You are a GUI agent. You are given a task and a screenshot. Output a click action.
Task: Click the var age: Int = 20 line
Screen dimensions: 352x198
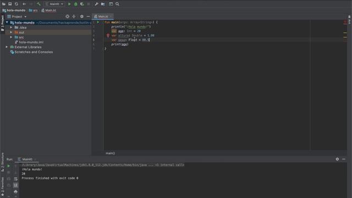click(126, 31)
